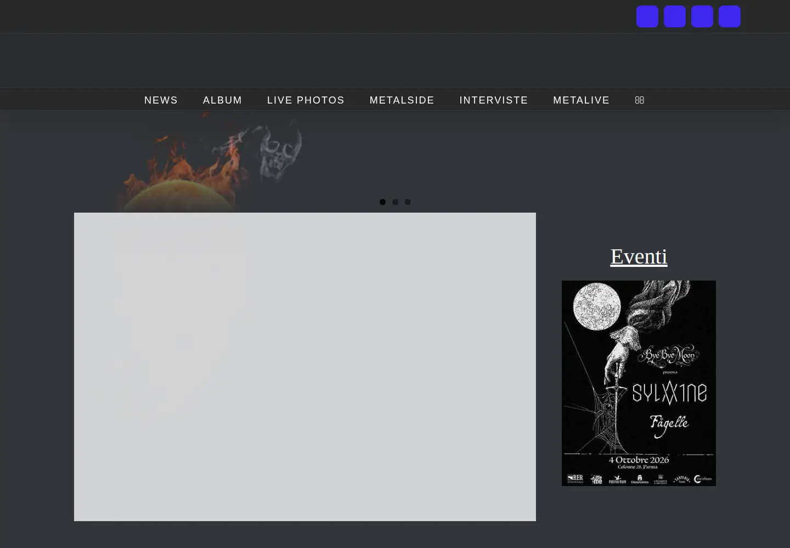Open the INTERVISTE section
Screen dimensions: 790x548
coord(493,100)
